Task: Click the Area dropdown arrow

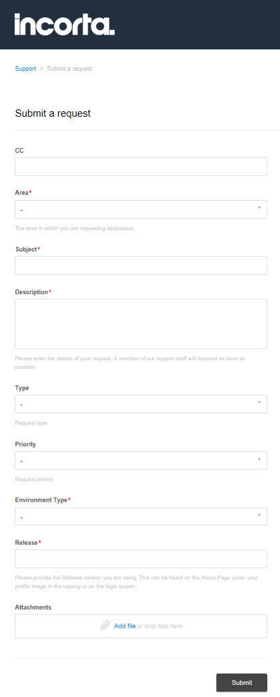Action: tap(259, 207)
